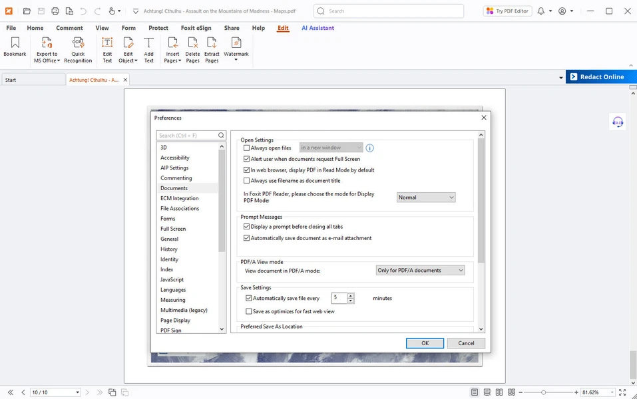
Task: Enable Always open files checkbox
Action: 247,148
